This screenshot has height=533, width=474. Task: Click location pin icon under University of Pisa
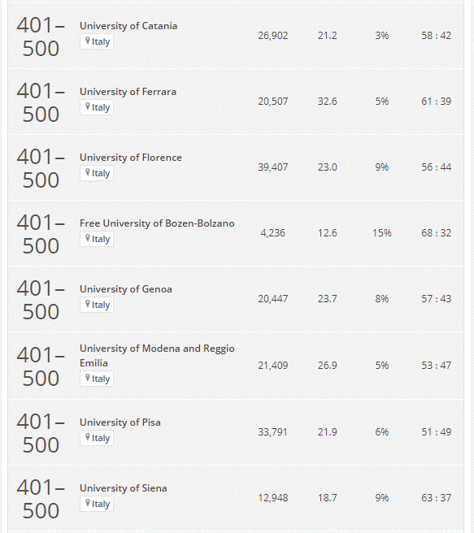tap(87, 437)
